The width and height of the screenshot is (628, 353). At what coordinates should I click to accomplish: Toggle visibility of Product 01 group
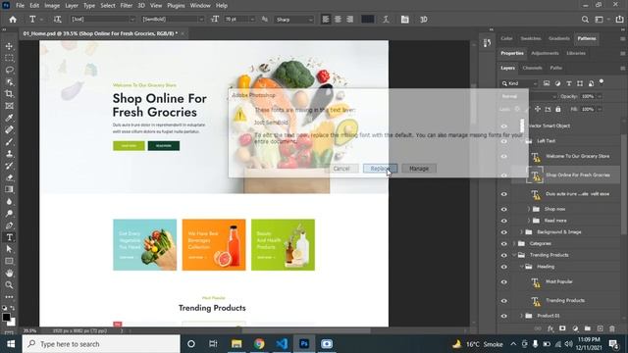pos(503,316)
